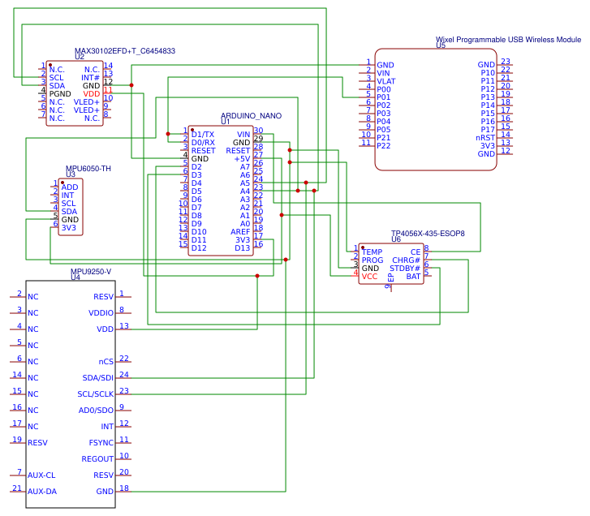Select the D0/RX pin on Arduino Nano
590x516 pixels.
(203, 143)
